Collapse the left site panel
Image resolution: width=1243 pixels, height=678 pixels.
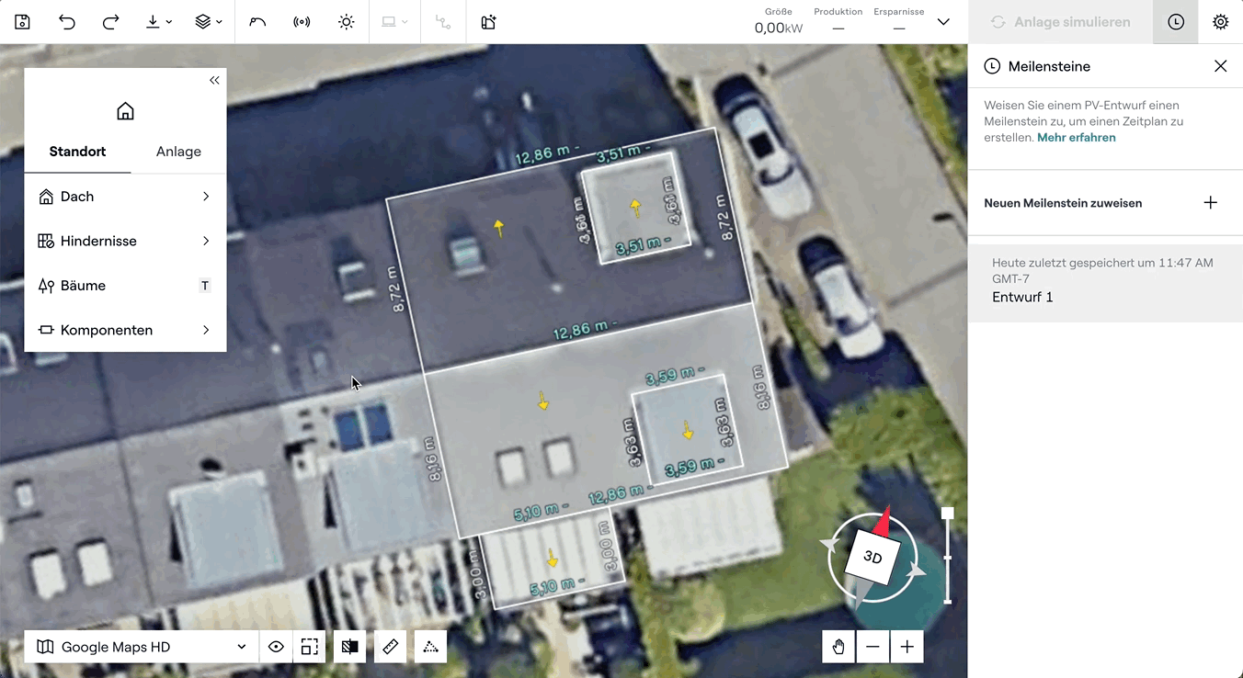coord(214,81)
